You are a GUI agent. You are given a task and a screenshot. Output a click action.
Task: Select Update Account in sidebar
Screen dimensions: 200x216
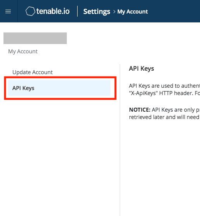tap(32, 72)
